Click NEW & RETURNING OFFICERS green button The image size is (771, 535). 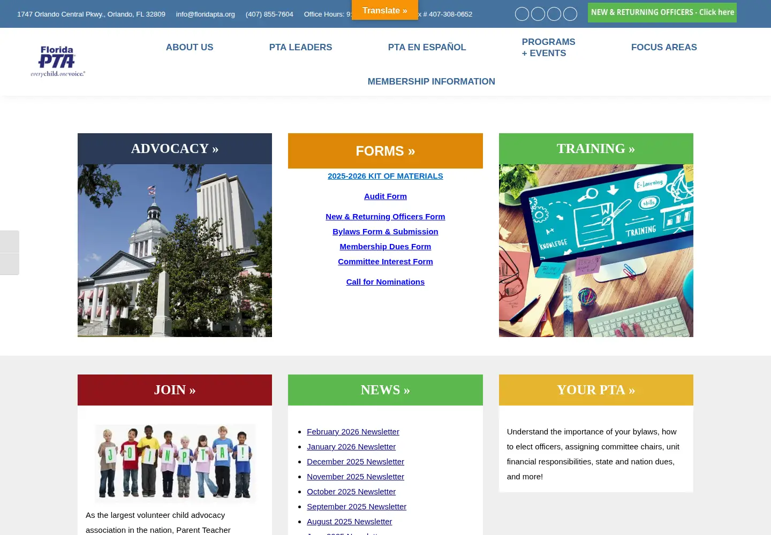[662, 12]
